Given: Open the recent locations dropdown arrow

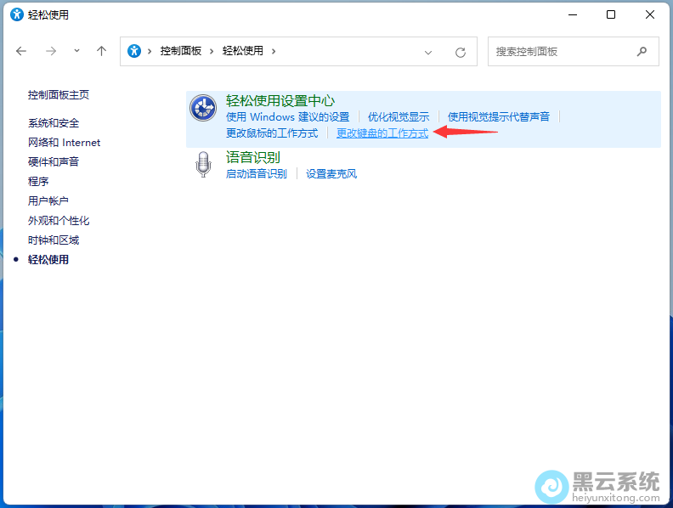Looking at the screenshot, I should click(76, 51).
